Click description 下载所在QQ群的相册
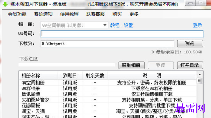Screen dimensions: 211x118 152,88
